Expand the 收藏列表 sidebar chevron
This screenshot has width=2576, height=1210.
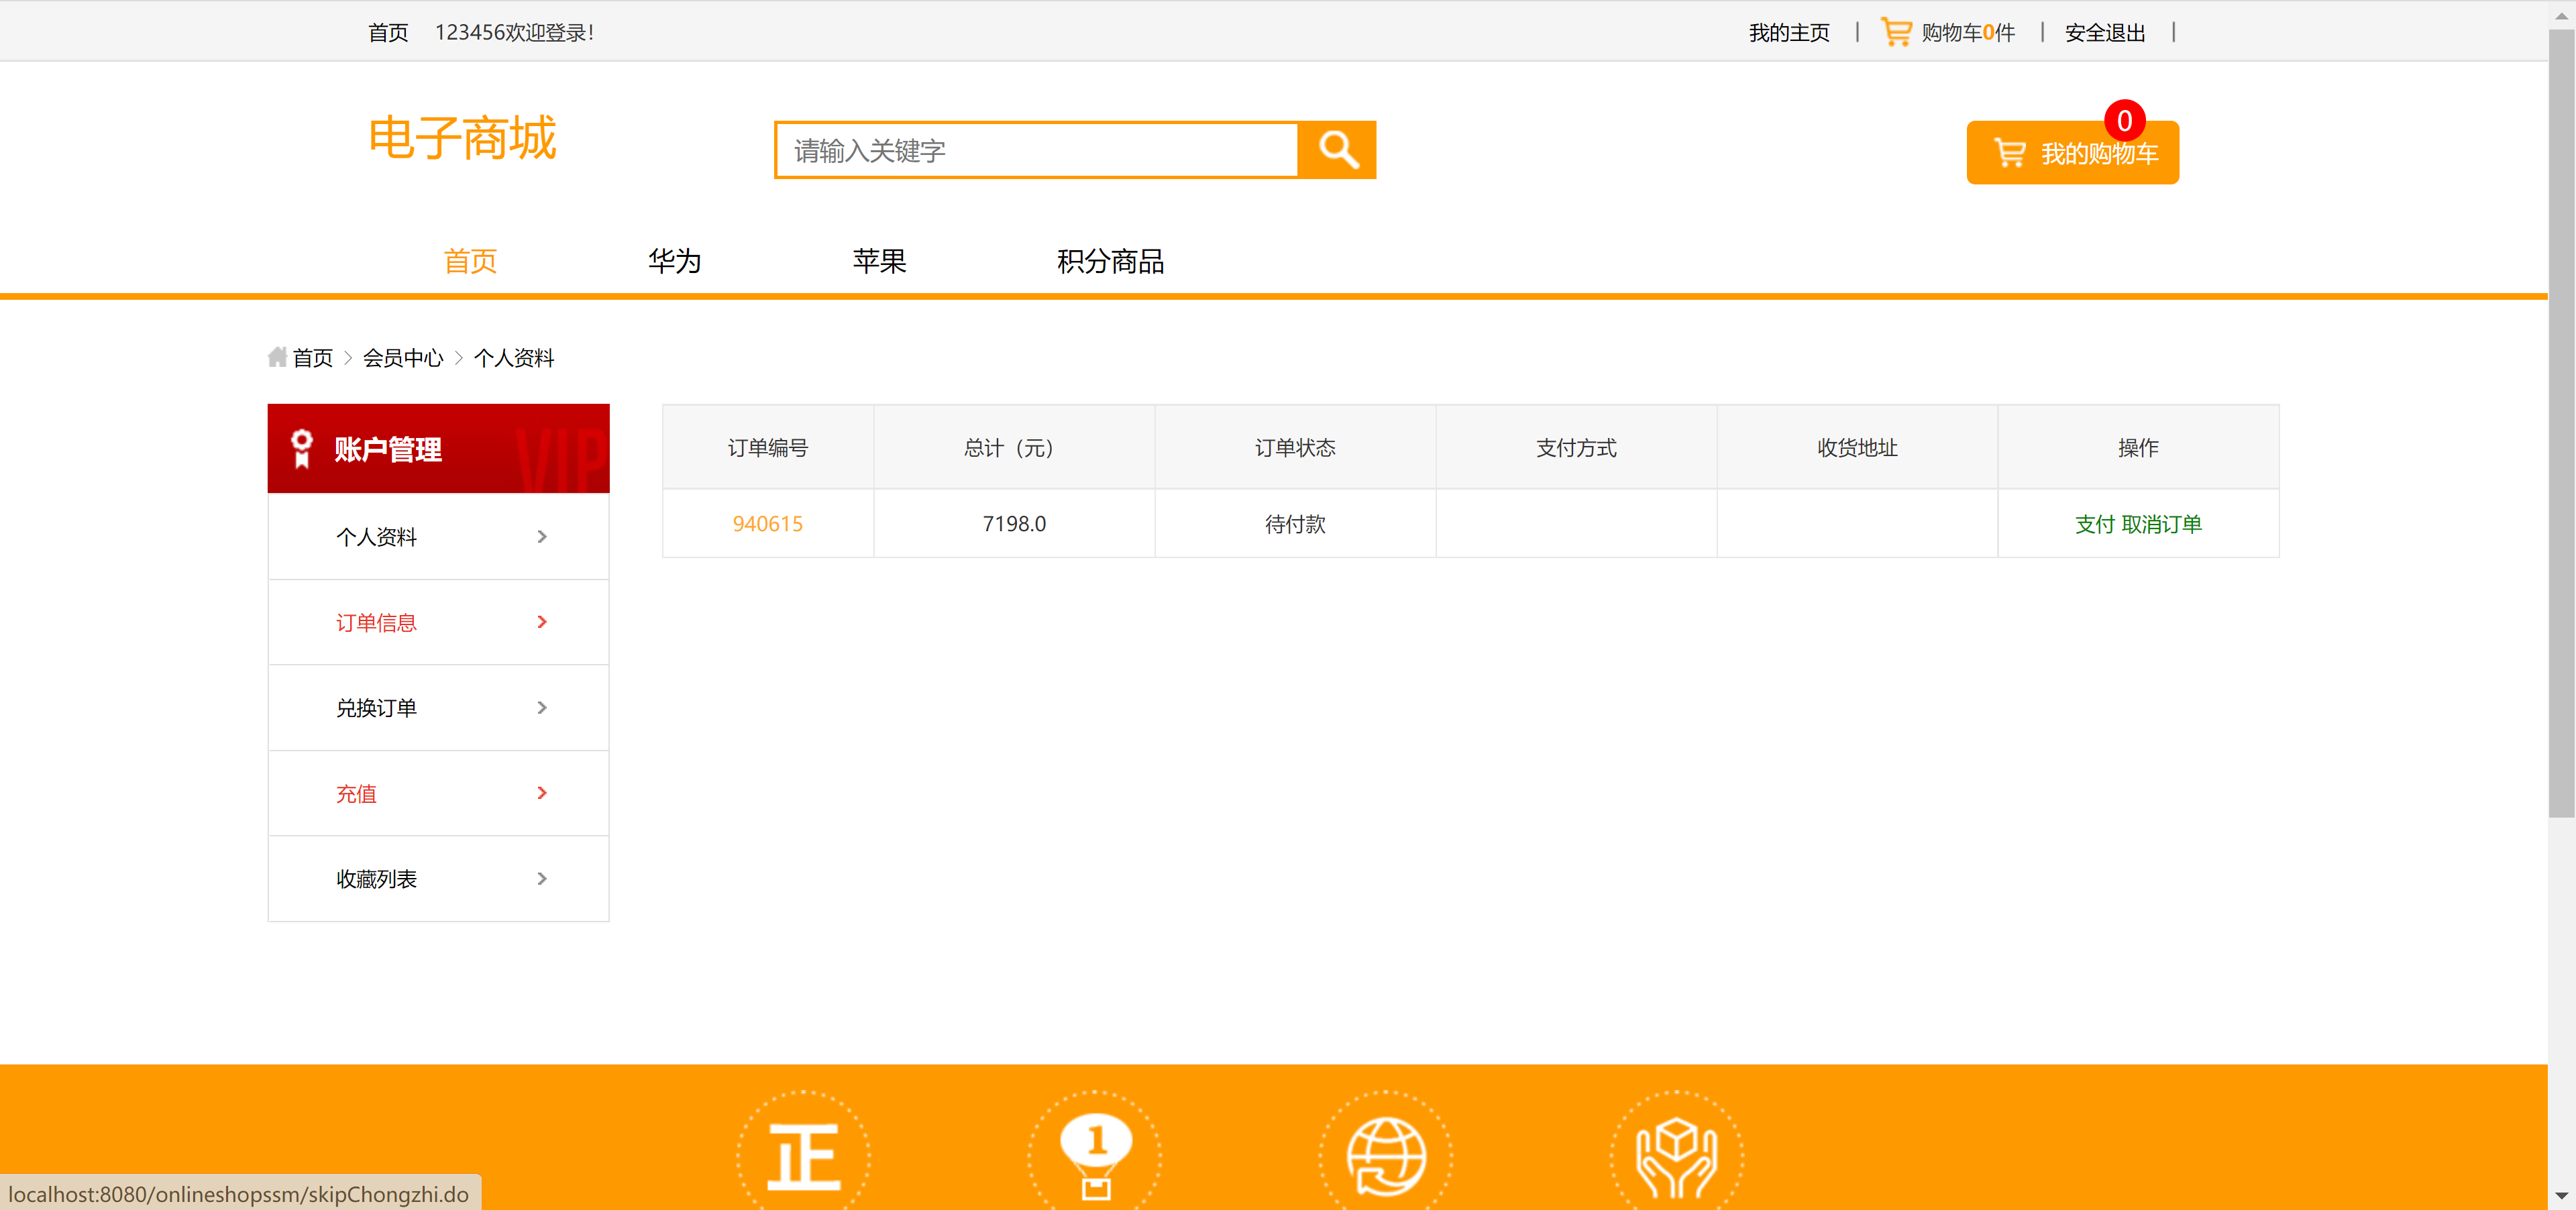click(542, 878)
